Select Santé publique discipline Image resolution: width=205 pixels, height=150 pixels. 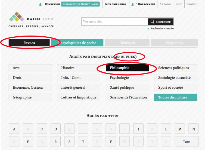(x=127, y=87)
